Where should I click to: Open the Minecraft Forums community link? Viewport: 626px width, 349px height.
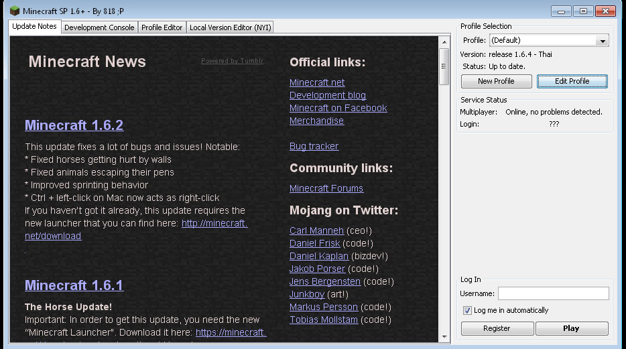326,188
